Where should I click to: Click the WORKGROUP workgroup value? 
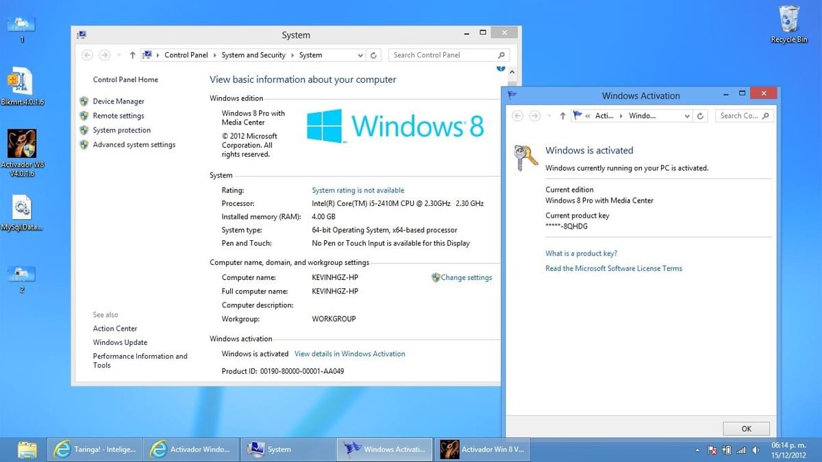(x=334, y=318)
